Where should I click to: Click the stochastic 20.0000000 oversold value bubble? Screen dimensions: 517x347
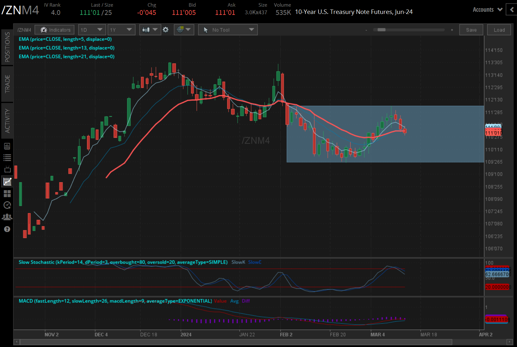498,287
